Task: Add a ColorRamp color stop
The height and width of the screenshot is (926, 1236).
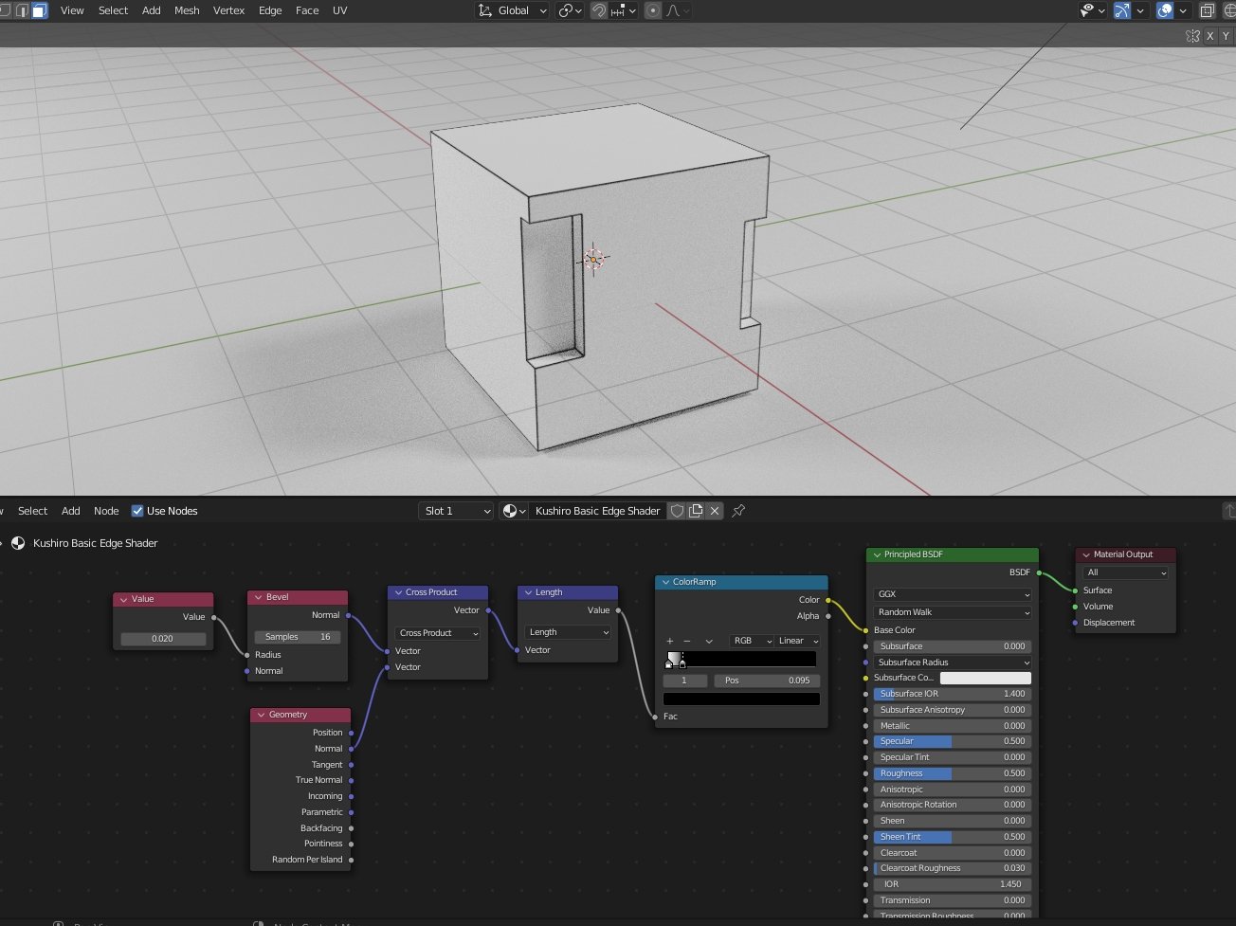Action: [x=669, y=641]
